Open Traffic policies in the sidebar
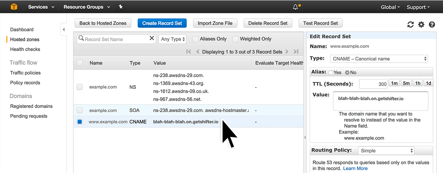 pyautogui.click(x=25, y=73)
